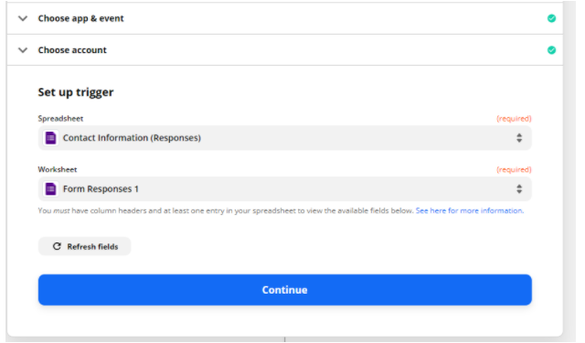
Task: Select the Contact Information (Responses) spreadsheet field
Action: click(x=284, y=138)
